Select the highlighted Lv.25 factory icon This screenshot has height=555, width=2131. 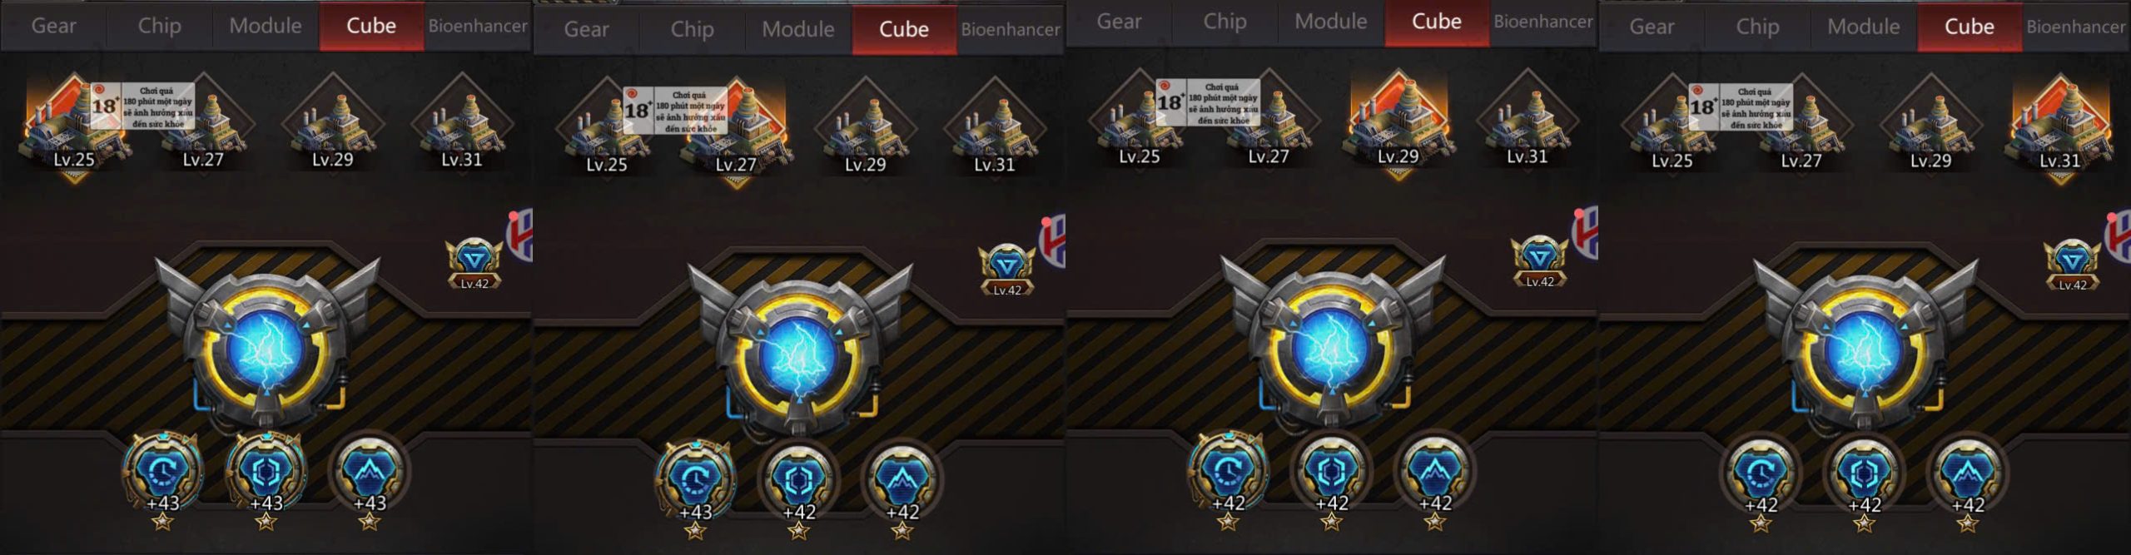73,126
